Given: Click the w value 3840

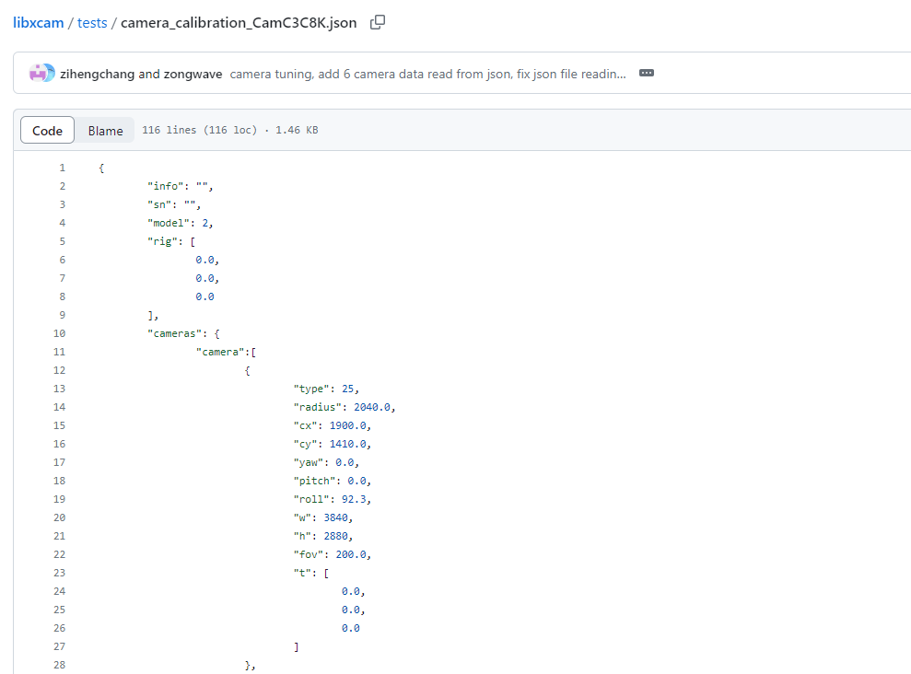Looking at the screenshot, I should [336, 517].
